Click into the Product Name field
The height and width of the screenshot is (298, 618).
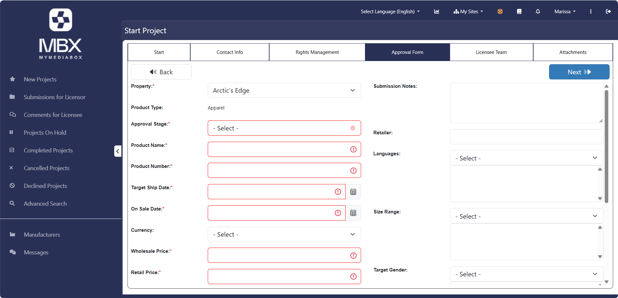pyautogui.click(x=284, y=149)
